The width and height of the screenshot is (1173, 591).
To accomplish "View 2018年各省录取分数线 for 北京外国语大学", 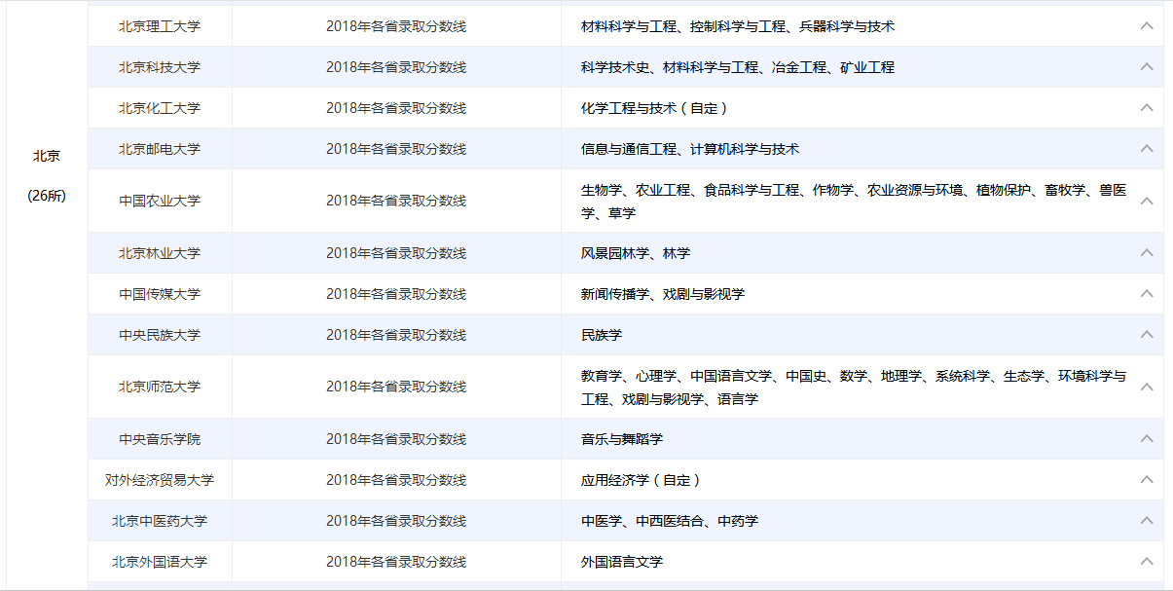I will 396,562.
